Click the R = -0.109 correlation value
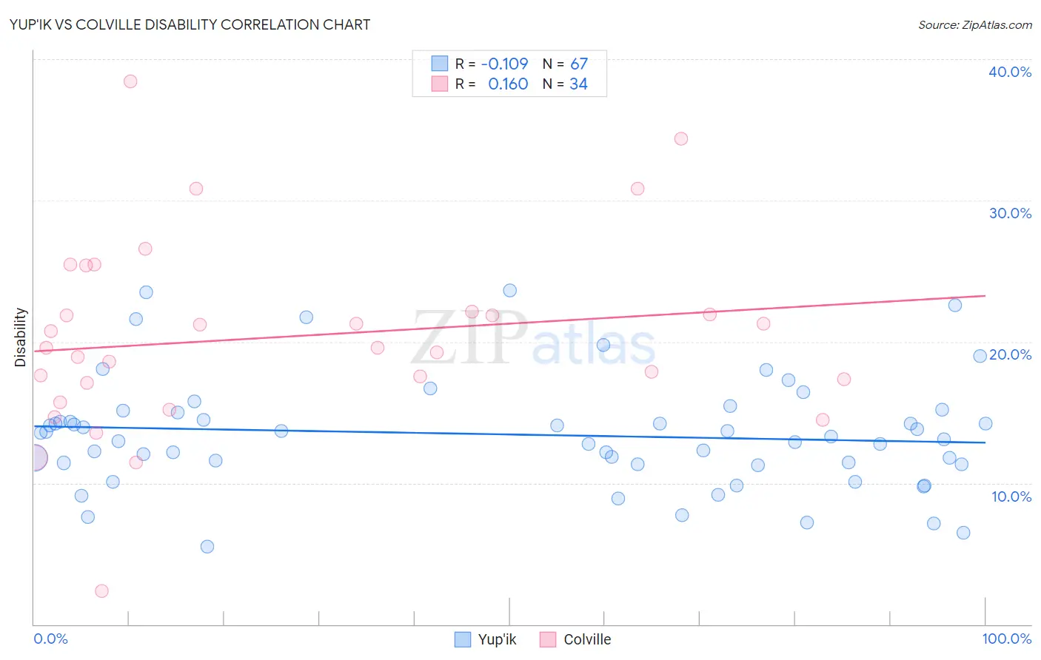 tap(492, 64)
